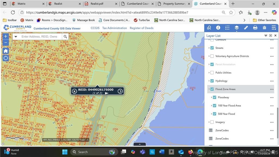Collapse the Flood Zone Areas group
279x157 pixels.
209,89
